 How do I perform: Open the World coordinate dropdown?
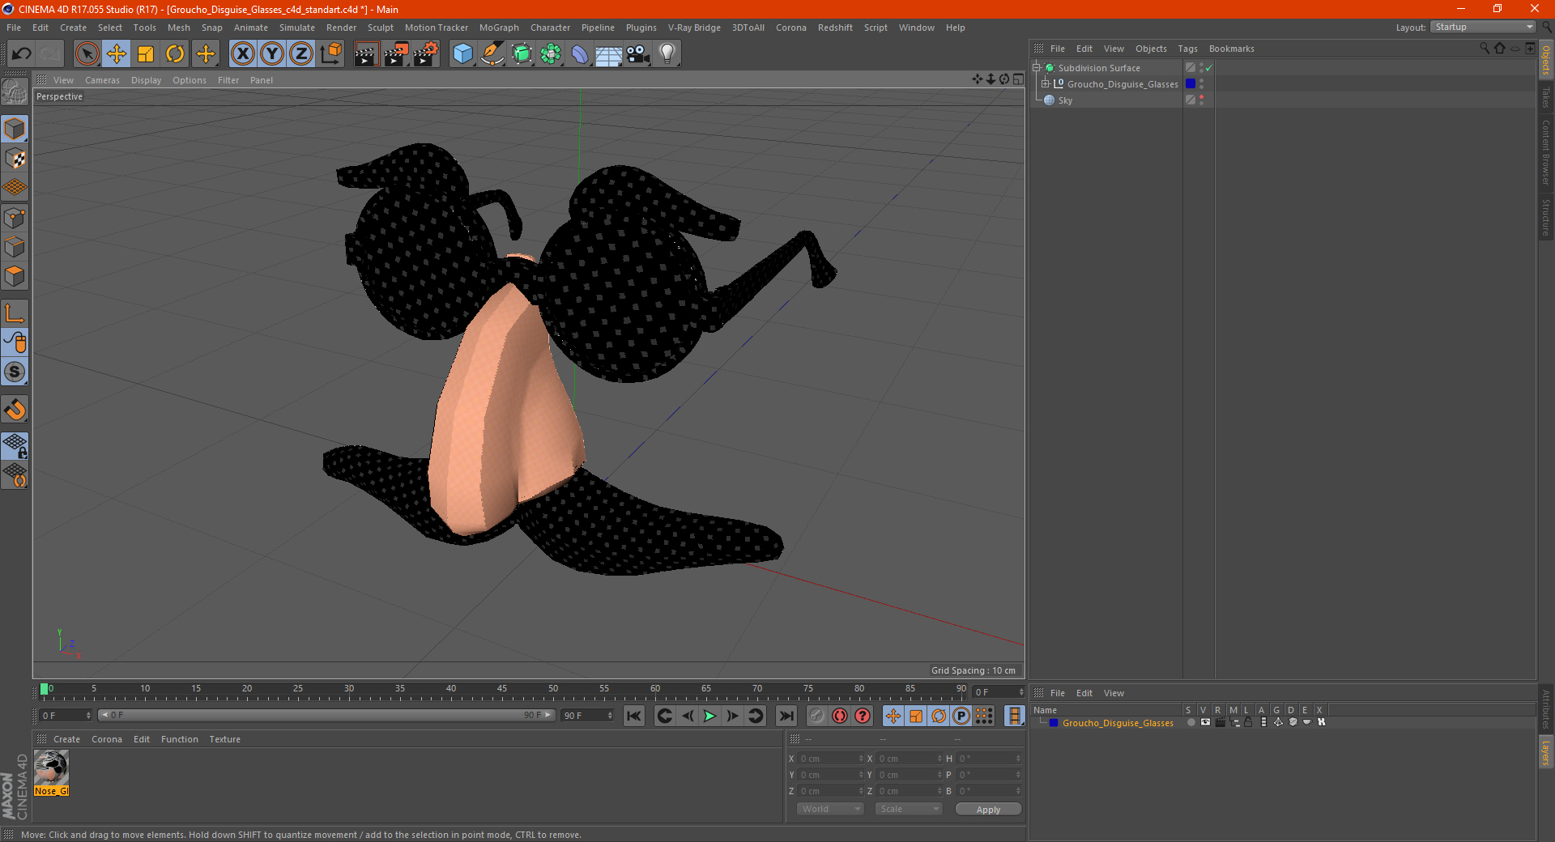tap(830, 809)
